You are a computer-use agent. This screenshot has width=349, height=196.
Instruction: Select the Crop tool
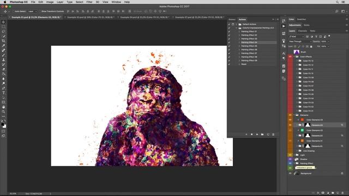(3, 41)
